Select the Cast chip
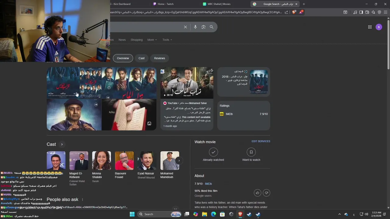 pyautogui.click(x=141, y=58)
